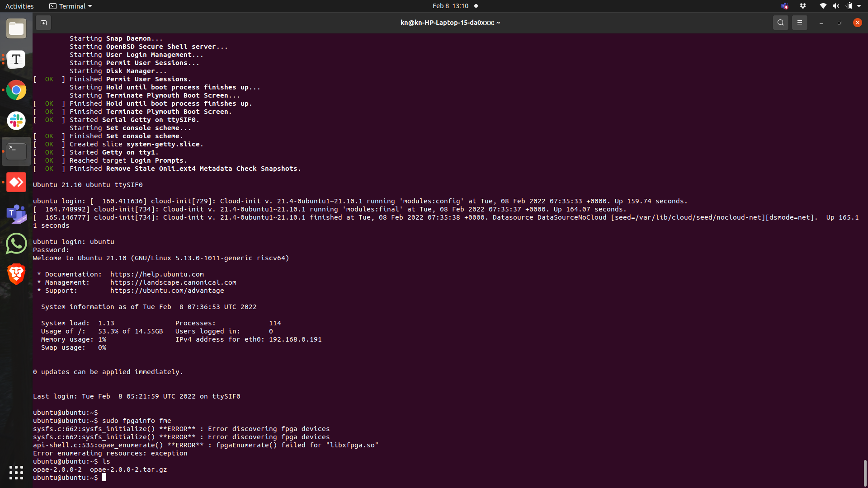Click https://landscape.canonical.com URL
868x488 pixels.
coord(173,282)
